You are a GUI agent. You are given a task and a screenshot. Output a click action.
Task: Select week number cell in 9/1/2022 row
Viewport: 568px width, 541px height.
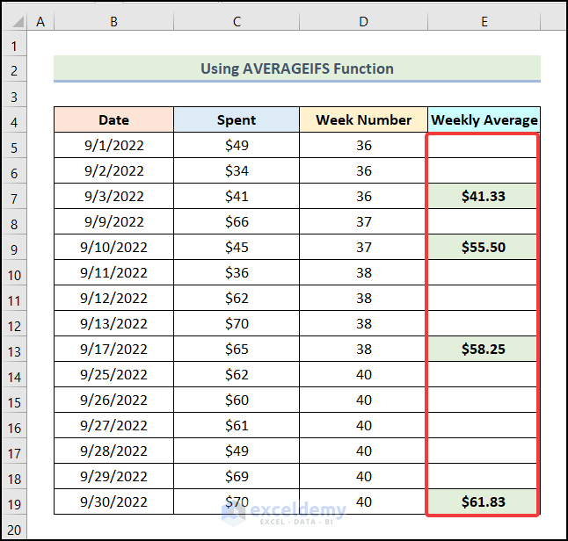click(x=363, y=145)
